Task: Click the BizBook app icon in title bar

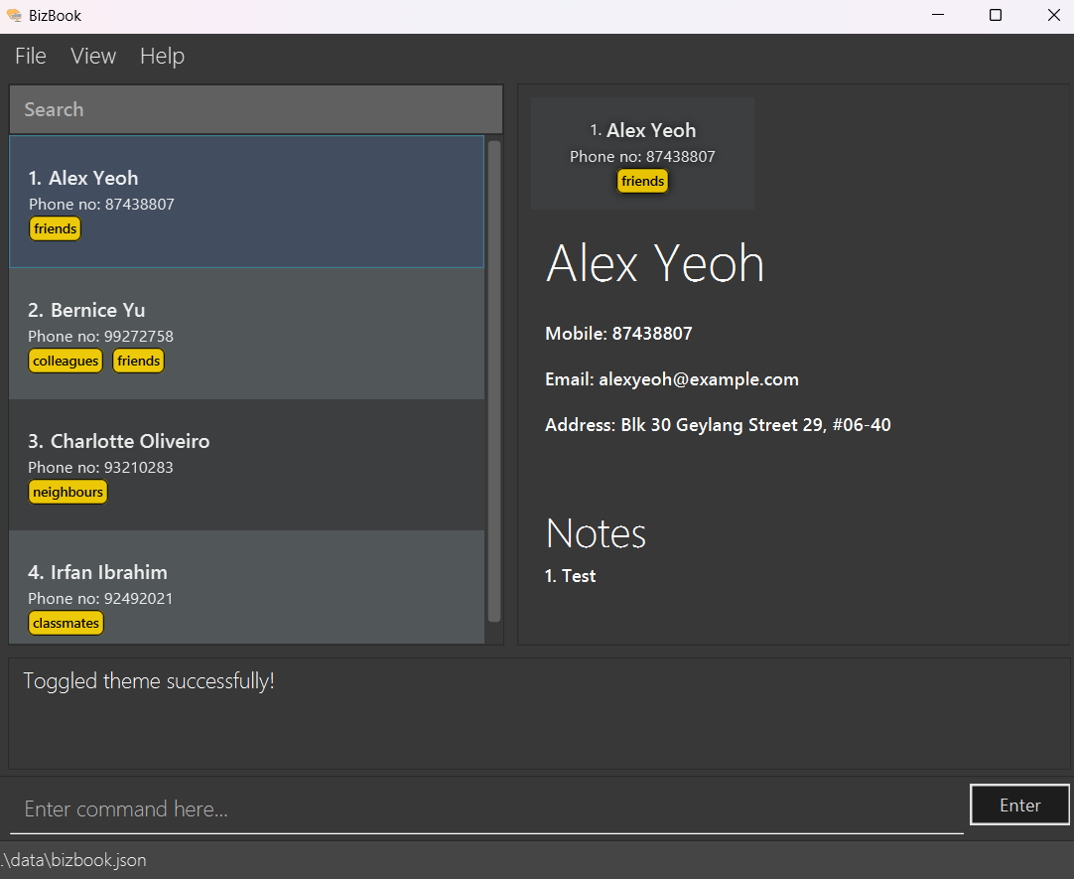Action: (x=14, y=16)
